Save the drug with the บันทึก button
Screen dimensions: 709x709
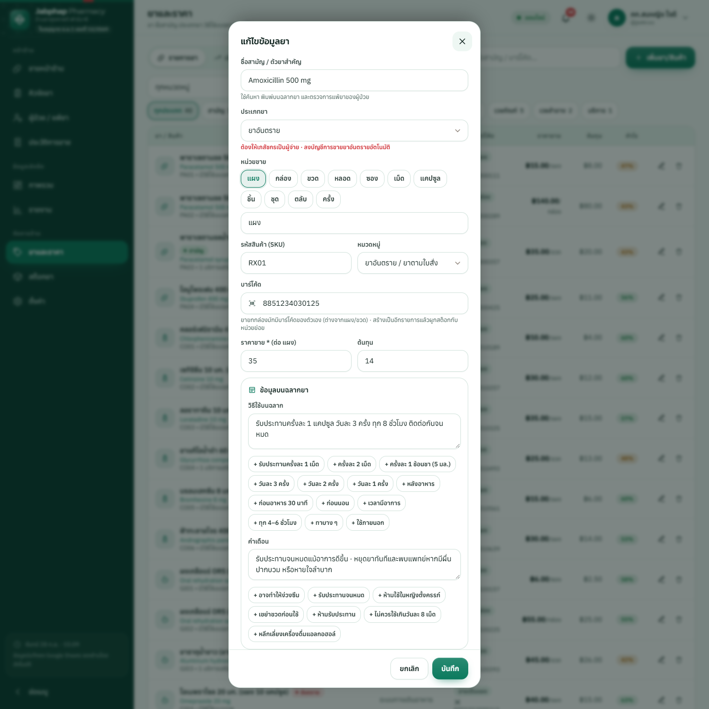pos(450,669)
